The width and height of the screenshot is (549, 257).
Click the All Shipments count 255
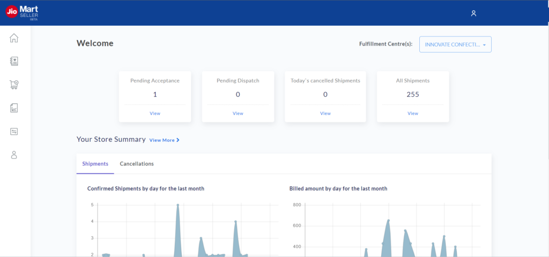click(413, 95)
